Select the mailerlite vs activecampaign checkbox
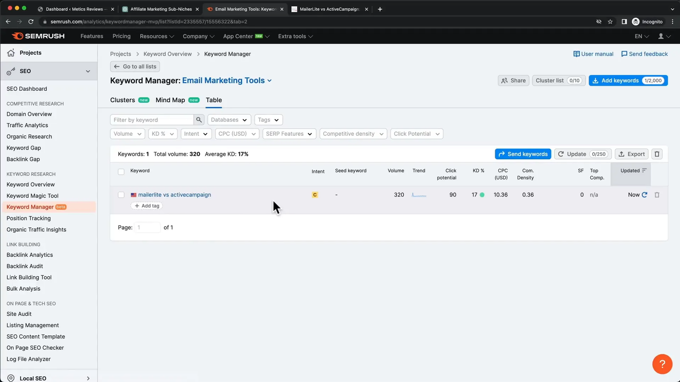The width and height of the screenshot is (680, 382). pos(121,195)
